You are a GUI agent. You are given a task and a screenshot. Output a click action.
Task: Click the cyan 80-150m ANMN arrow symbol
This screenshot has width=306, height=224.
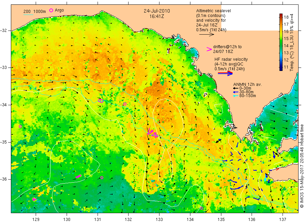coord(236,96)
